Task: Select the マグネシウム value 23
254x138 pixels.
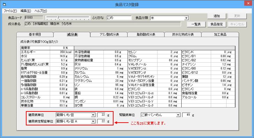Action: point(111,81)
